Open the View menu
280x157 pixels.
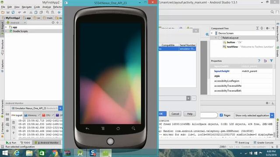pos(17,7)
